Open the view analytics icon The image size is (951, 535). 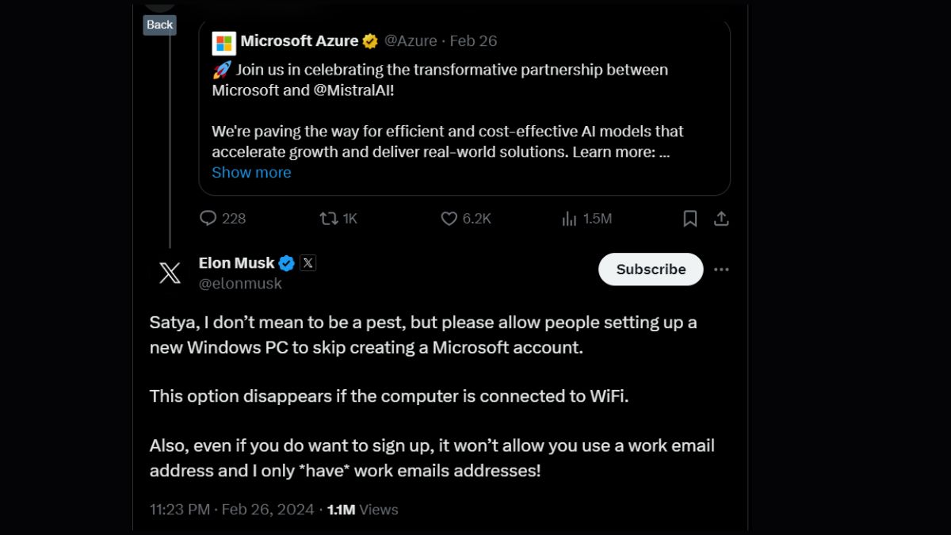click(569, 218)
